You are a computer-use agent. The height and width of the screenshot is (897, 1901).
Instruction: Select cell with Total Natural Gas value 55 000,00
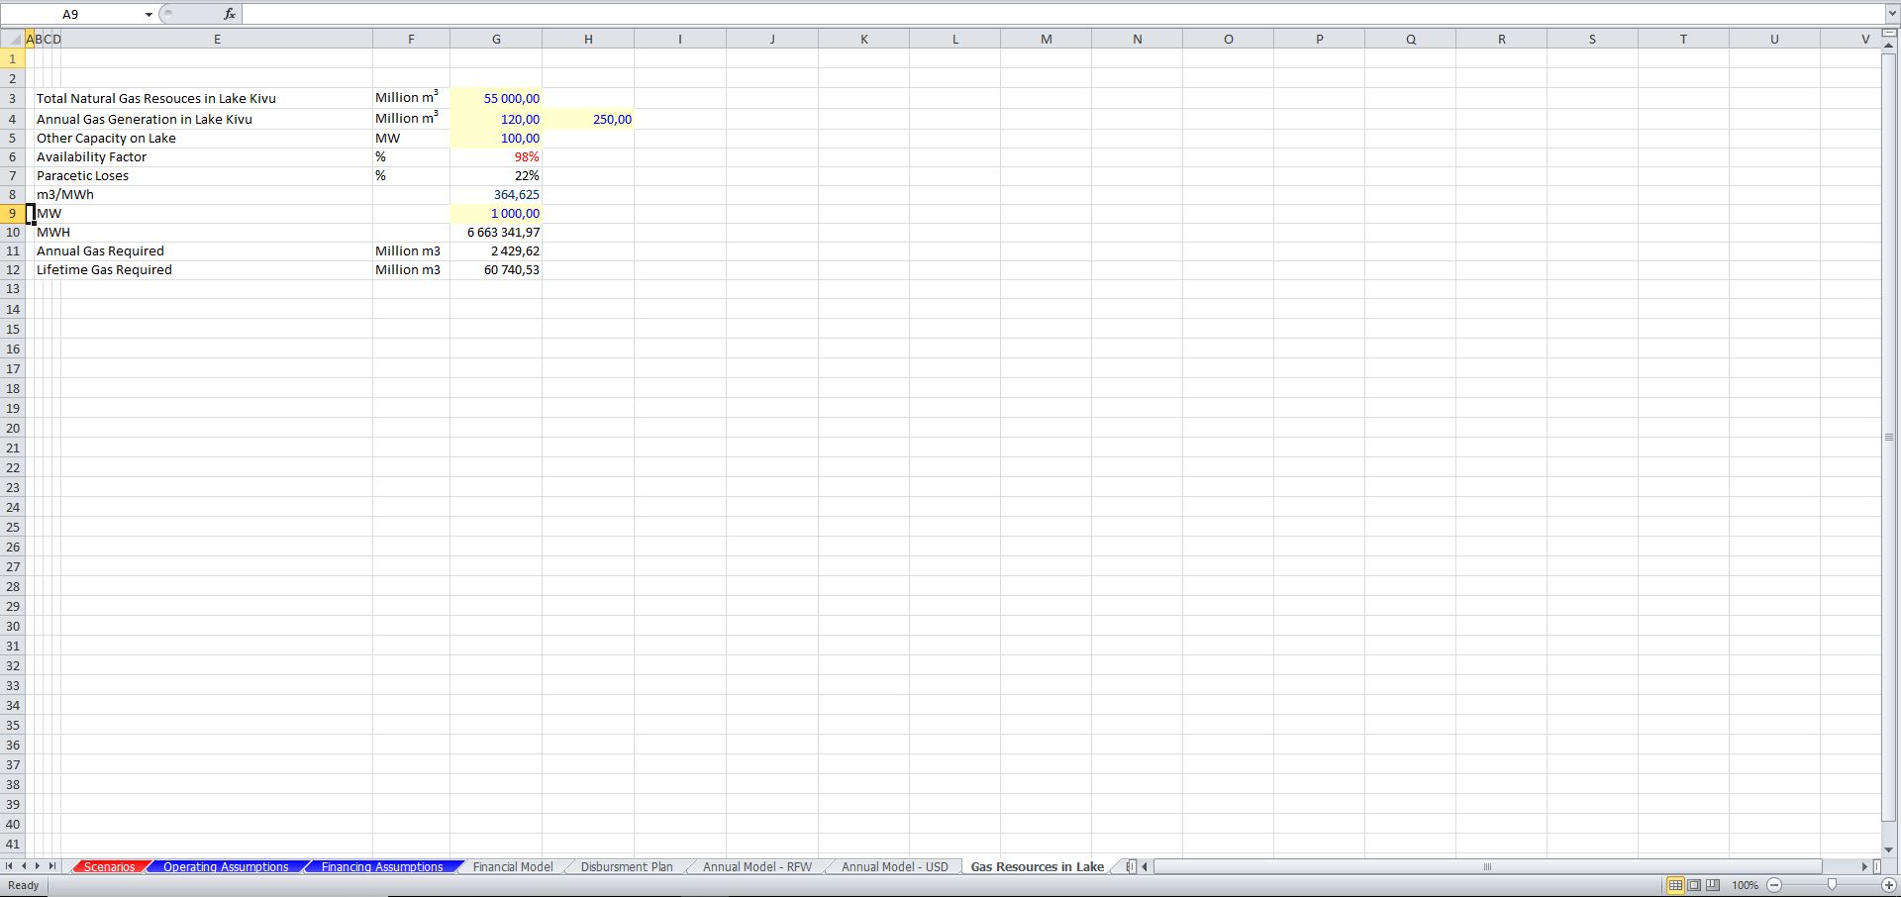pyautogui.click(x=496, y=98)
